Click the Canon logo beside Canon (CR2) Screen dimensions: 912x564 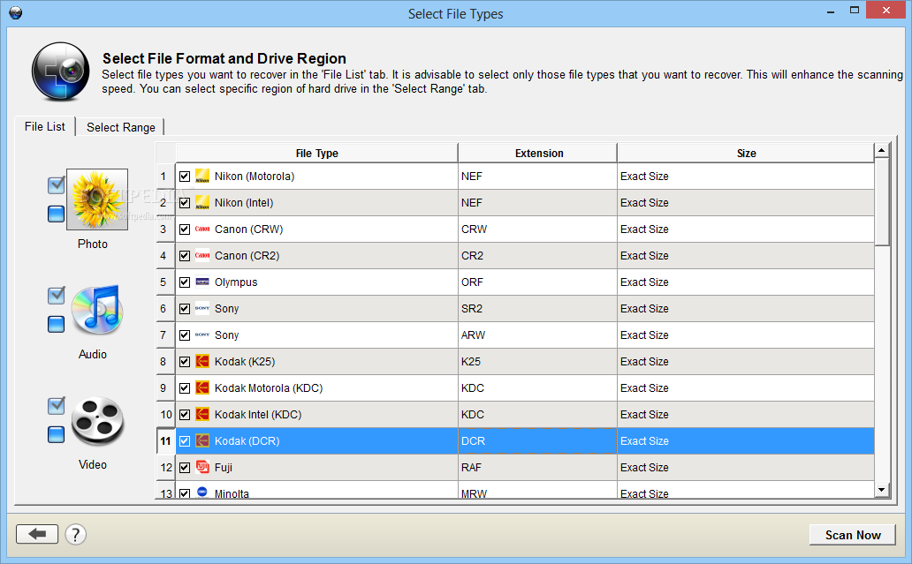tap(201, 256)
